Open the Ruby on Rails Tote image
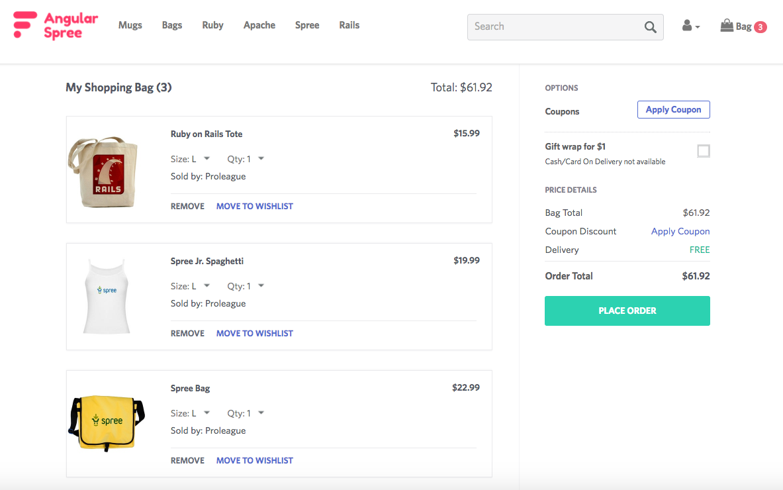783x490 pixels. [103, 171]
